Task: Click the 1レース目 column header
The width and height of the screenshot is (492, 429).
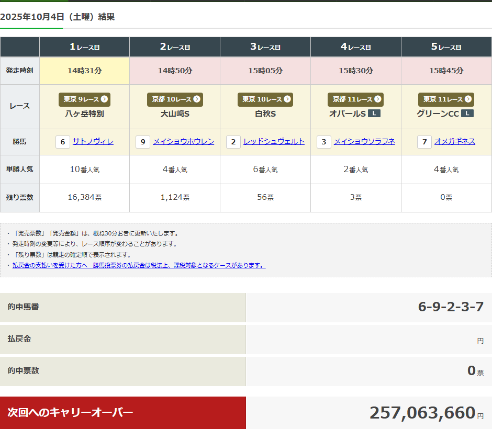Action: click(84, 47)
